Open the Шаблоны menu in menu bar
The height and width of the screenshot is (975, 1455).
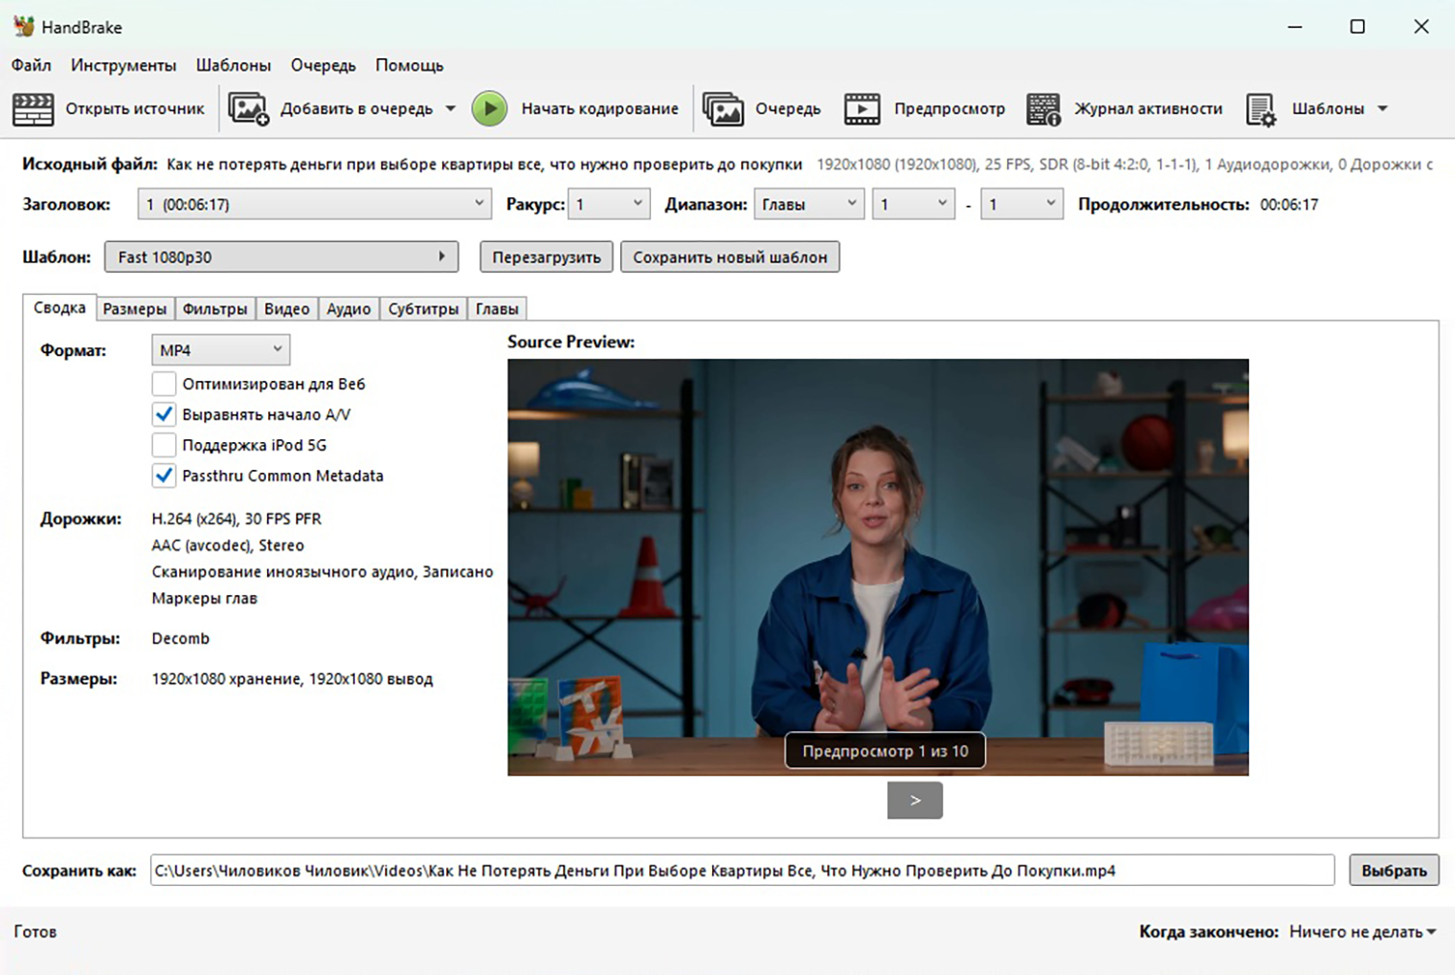click(x=234, y=65)
